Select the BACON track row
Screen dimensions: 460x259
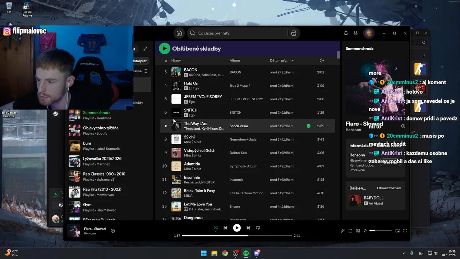[248, 72]
